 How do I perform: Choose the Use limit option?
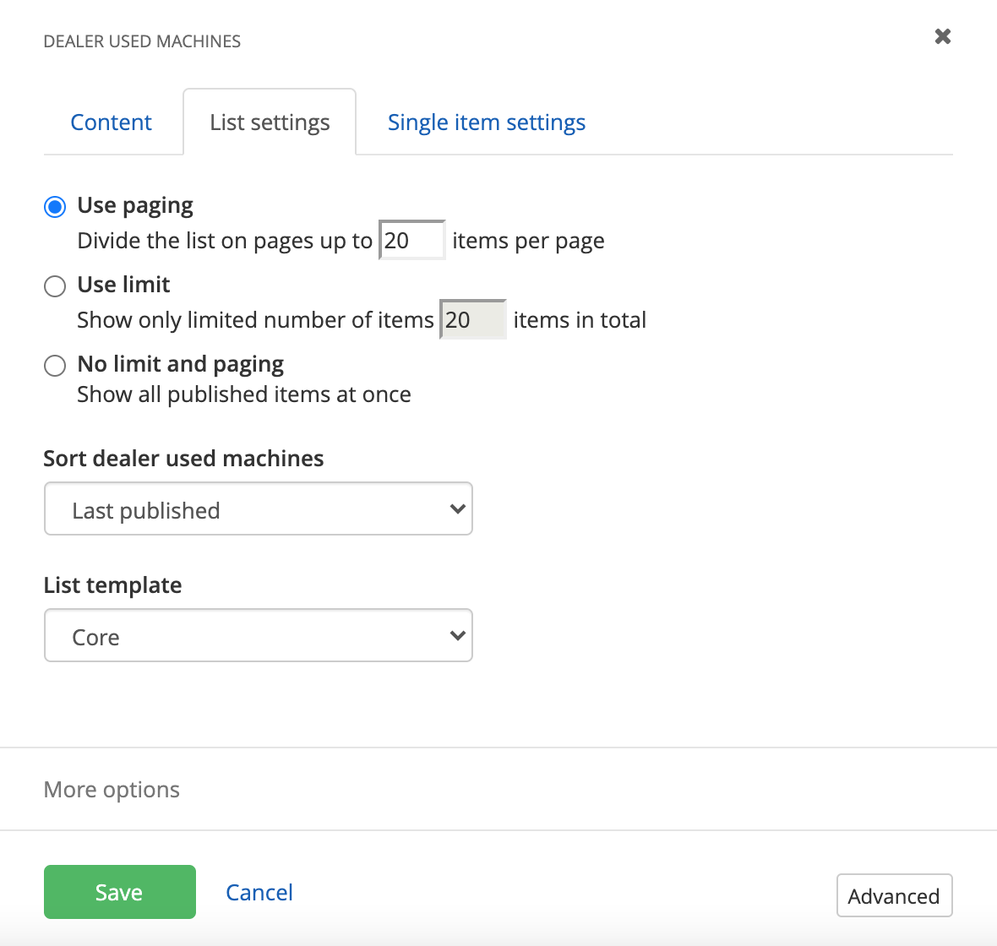pyautogui.click(x=55, y=286)
